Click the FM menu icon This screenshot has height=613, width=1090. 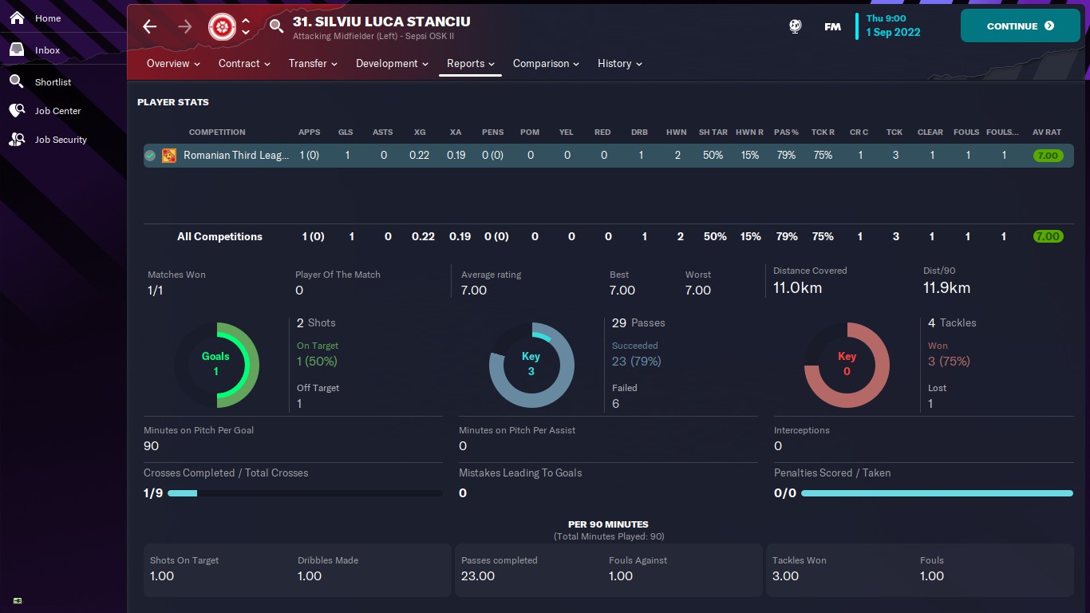tap(832, 26)
